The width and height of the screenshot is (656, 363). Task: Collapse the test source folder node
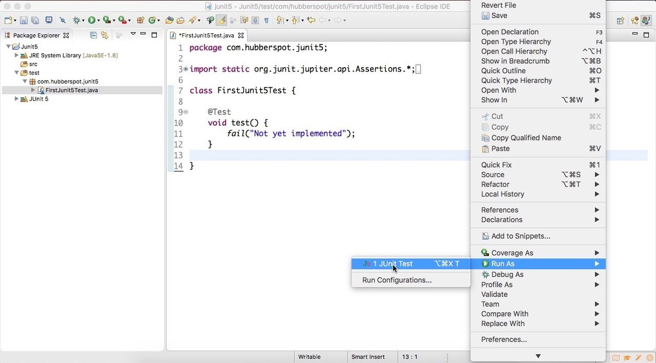(16, 73)
